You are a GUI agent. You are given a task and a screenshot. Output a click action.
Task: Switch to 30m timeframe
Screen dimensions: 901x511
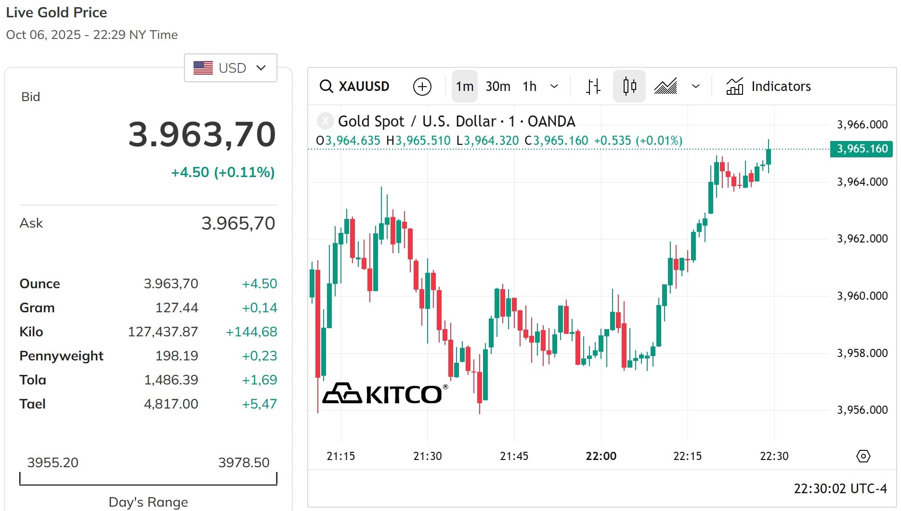(498, 87)
